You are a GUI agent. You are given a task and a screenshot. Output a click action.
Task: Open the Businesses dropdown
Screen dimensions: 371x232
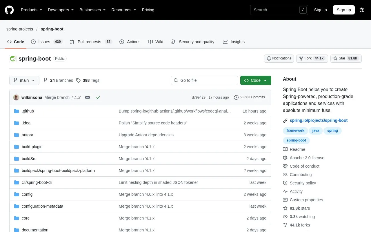[x=92, y=10]
